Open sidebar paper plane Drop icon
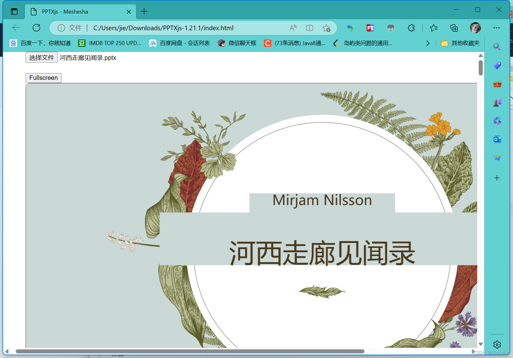 (x=497, y=158)
